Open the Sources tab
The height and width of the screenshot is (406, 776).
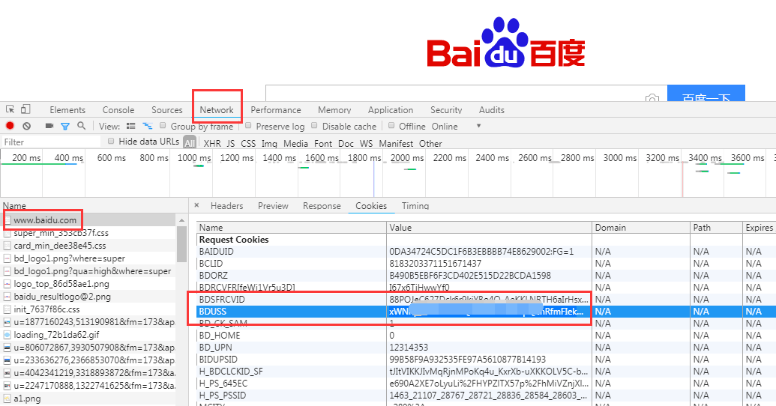[166, 110]
